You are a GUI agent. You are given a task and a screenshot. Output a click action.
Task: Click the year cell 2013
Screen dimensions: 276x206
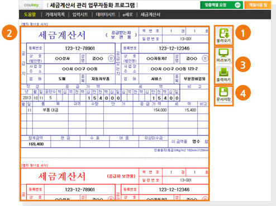27,98
